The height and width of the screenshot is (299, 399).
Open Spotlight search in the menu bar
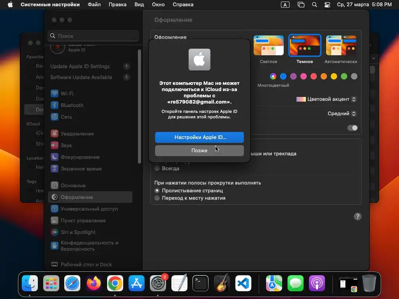[x=314, y=5]
